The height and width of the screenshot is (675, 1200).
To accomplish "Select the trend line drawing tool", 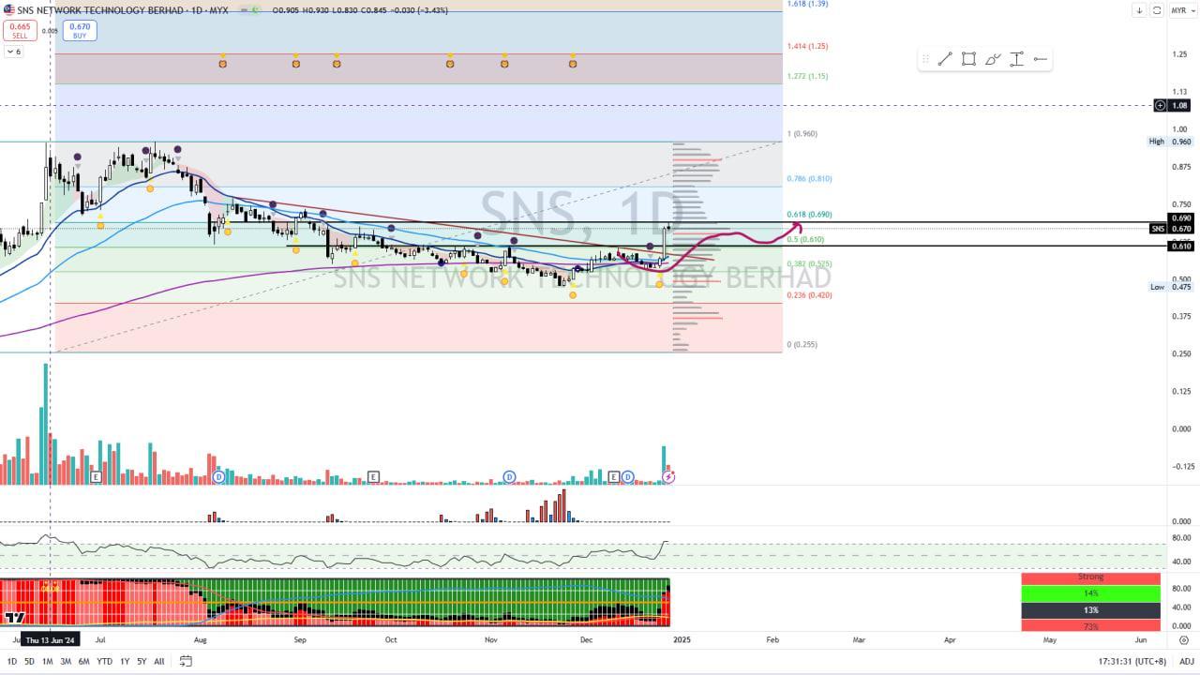I will pos(945,59).
